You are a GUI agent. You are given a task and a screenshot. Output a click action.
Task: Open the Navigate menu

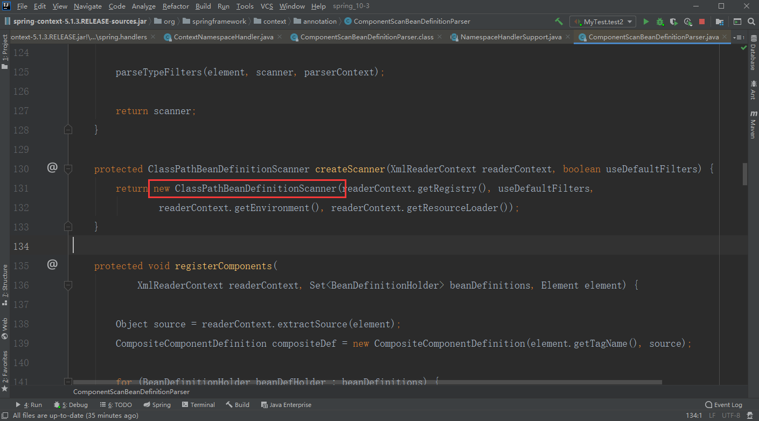[x=88, y=6]
